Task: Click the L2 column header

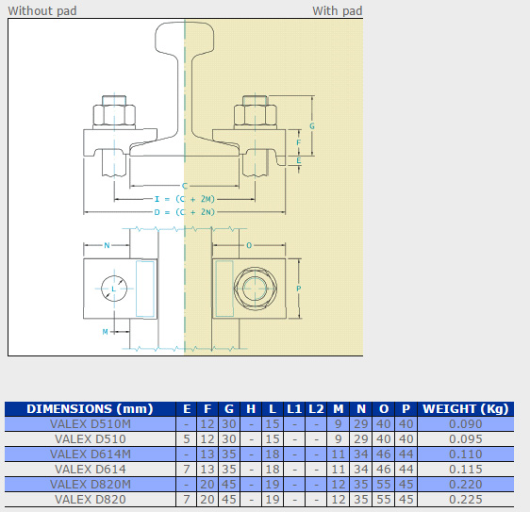Action: tap(316, 409)
